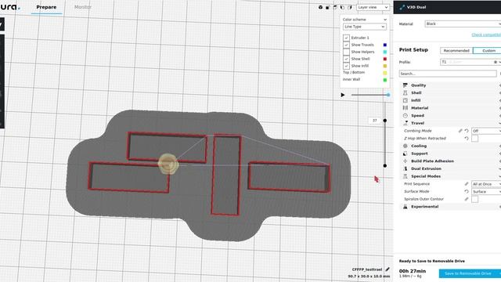Click the Quality category icon
The height and width of the screenshot is (282, 501).
tap(405, 85)
